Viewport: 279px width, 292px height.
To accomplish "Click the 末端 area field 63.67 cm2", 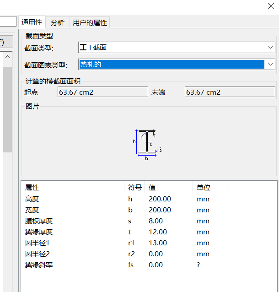I will tap(230, 92).
